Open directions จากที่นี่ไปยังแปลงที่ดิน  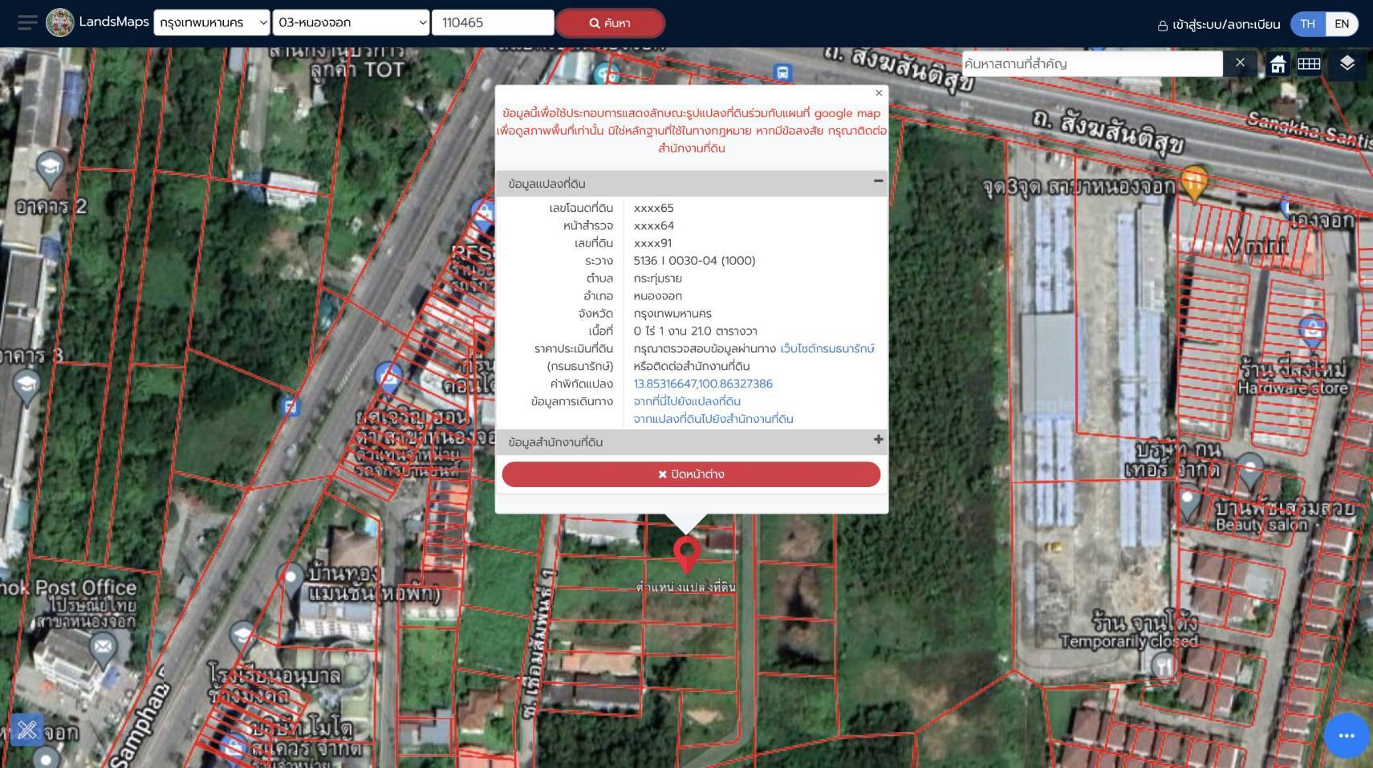(687, 401)
